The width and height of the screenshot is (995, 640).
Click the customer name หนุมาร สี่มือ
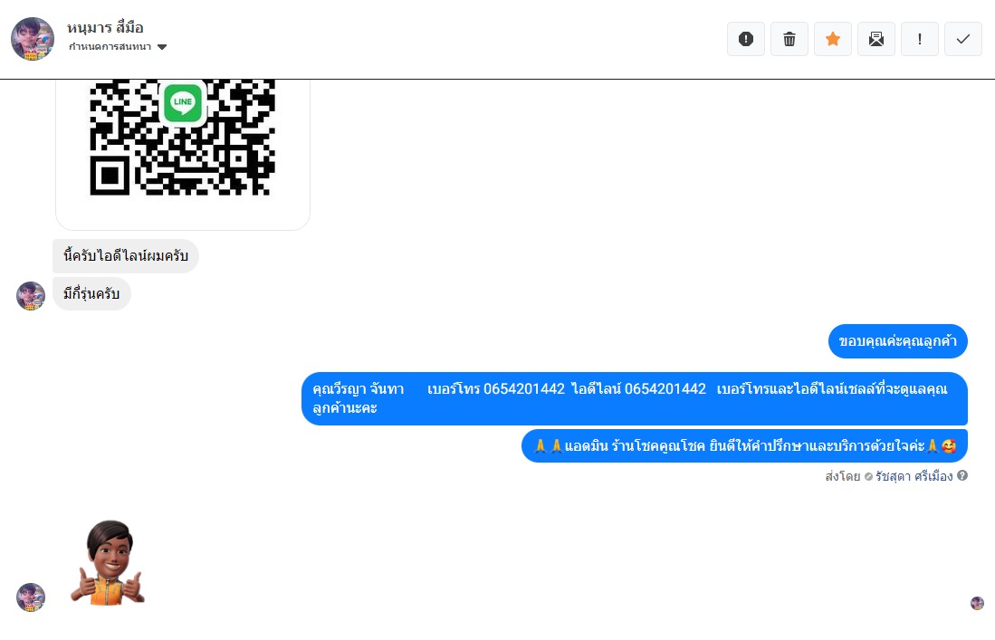[105, 27]
